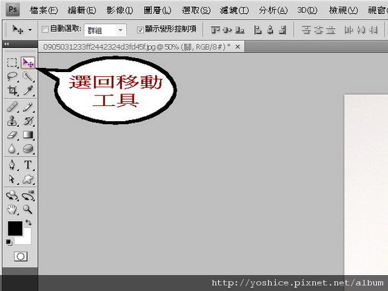Distribute horizontal centers button

click(x=361, y=30)
